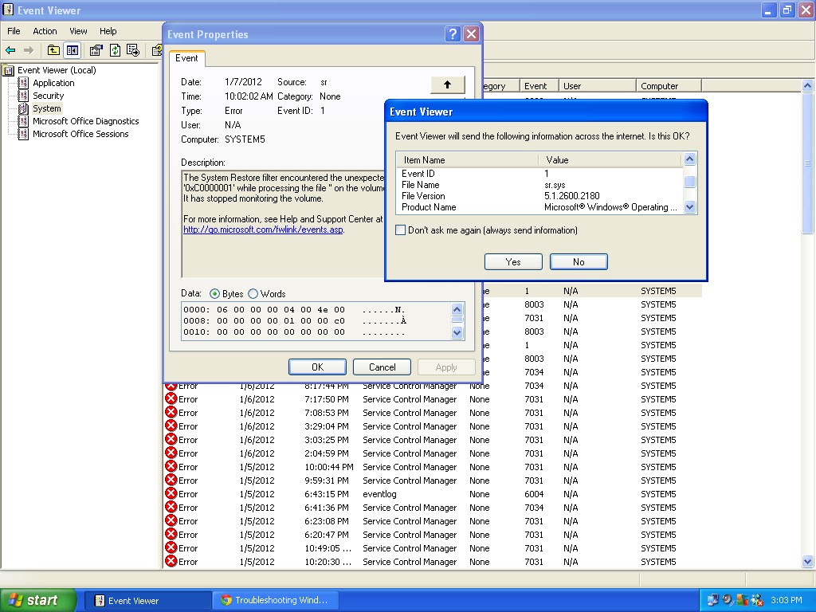Check the "Don't ask me again" checkbox
This screenshot has width=816, height=612.
coord(401,230)
